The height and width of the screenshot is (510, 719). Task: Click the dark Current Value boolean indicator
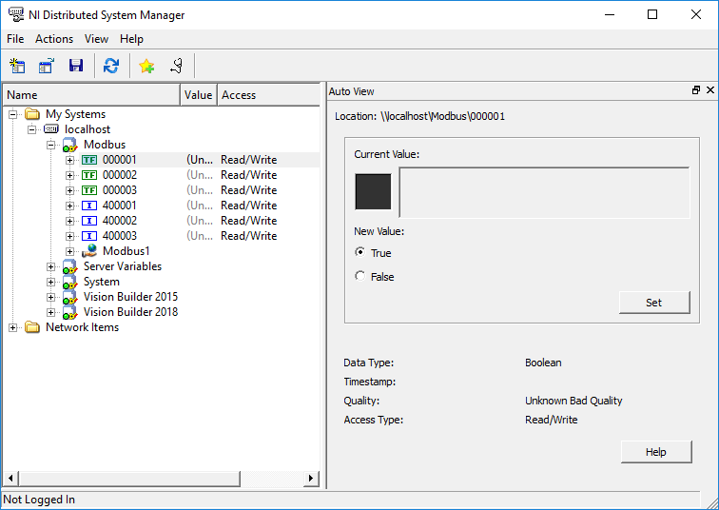pyautogui.click(x=373, y=191)
